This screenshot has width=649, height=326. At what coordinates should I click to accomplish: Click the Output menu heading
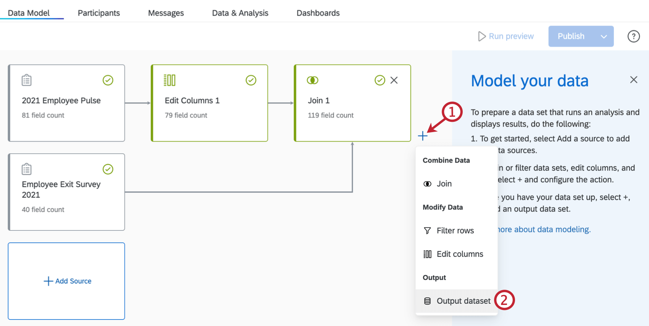(434, 278)
